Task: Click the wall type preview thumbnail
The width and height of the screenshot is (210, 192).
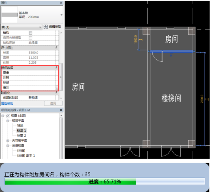Action: [x=10, y=15]
